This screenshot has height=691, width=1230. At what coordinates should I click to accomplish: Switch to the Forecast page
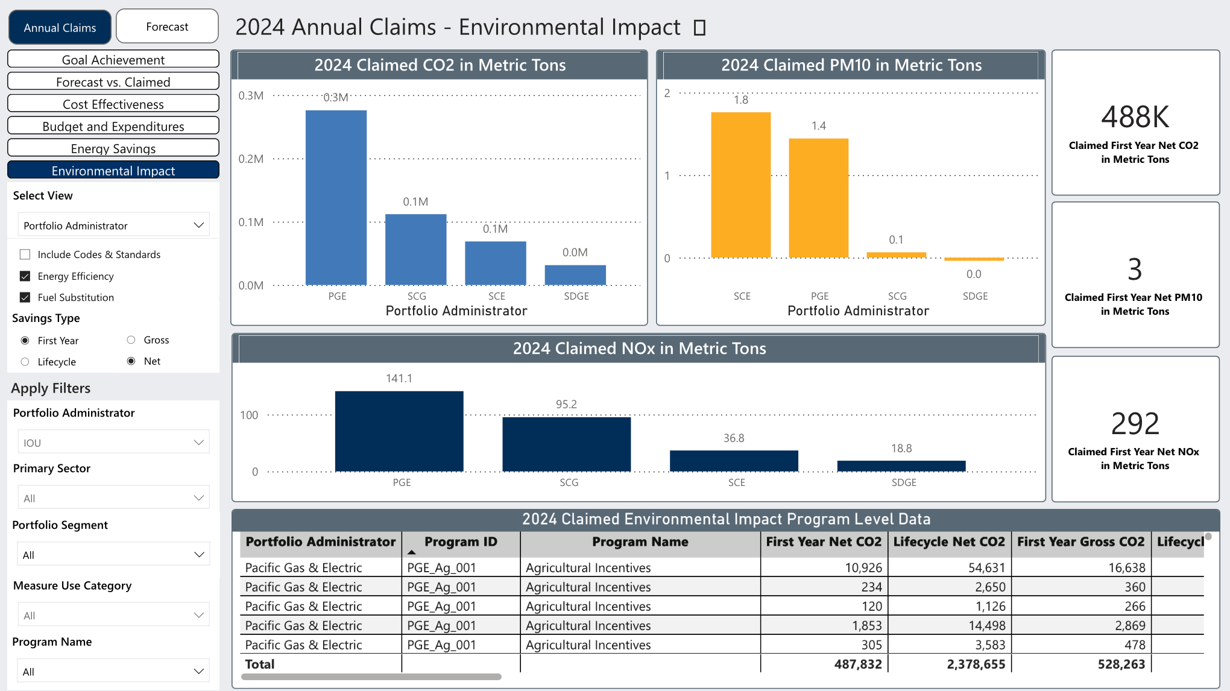coord(167,27)
